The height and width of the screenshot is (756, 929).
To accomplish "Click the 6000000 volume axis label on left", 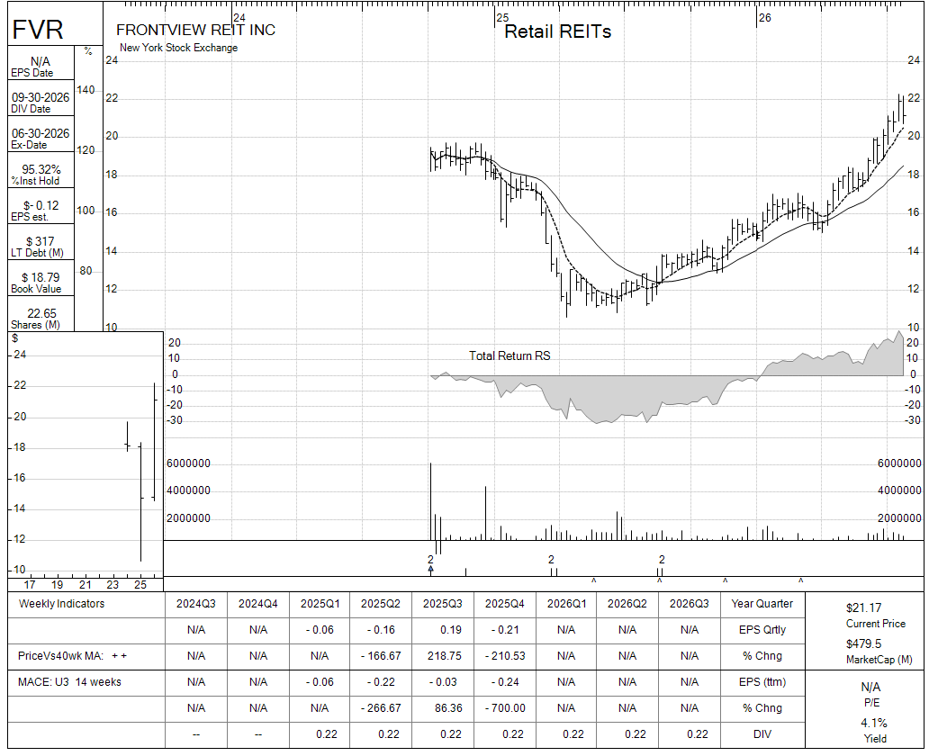I will (188, 463).
